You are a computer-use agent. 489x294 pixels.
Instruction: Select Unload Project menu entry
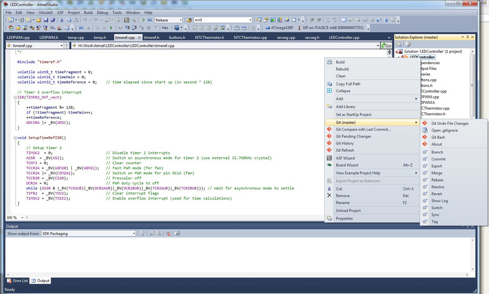point(348,210)
